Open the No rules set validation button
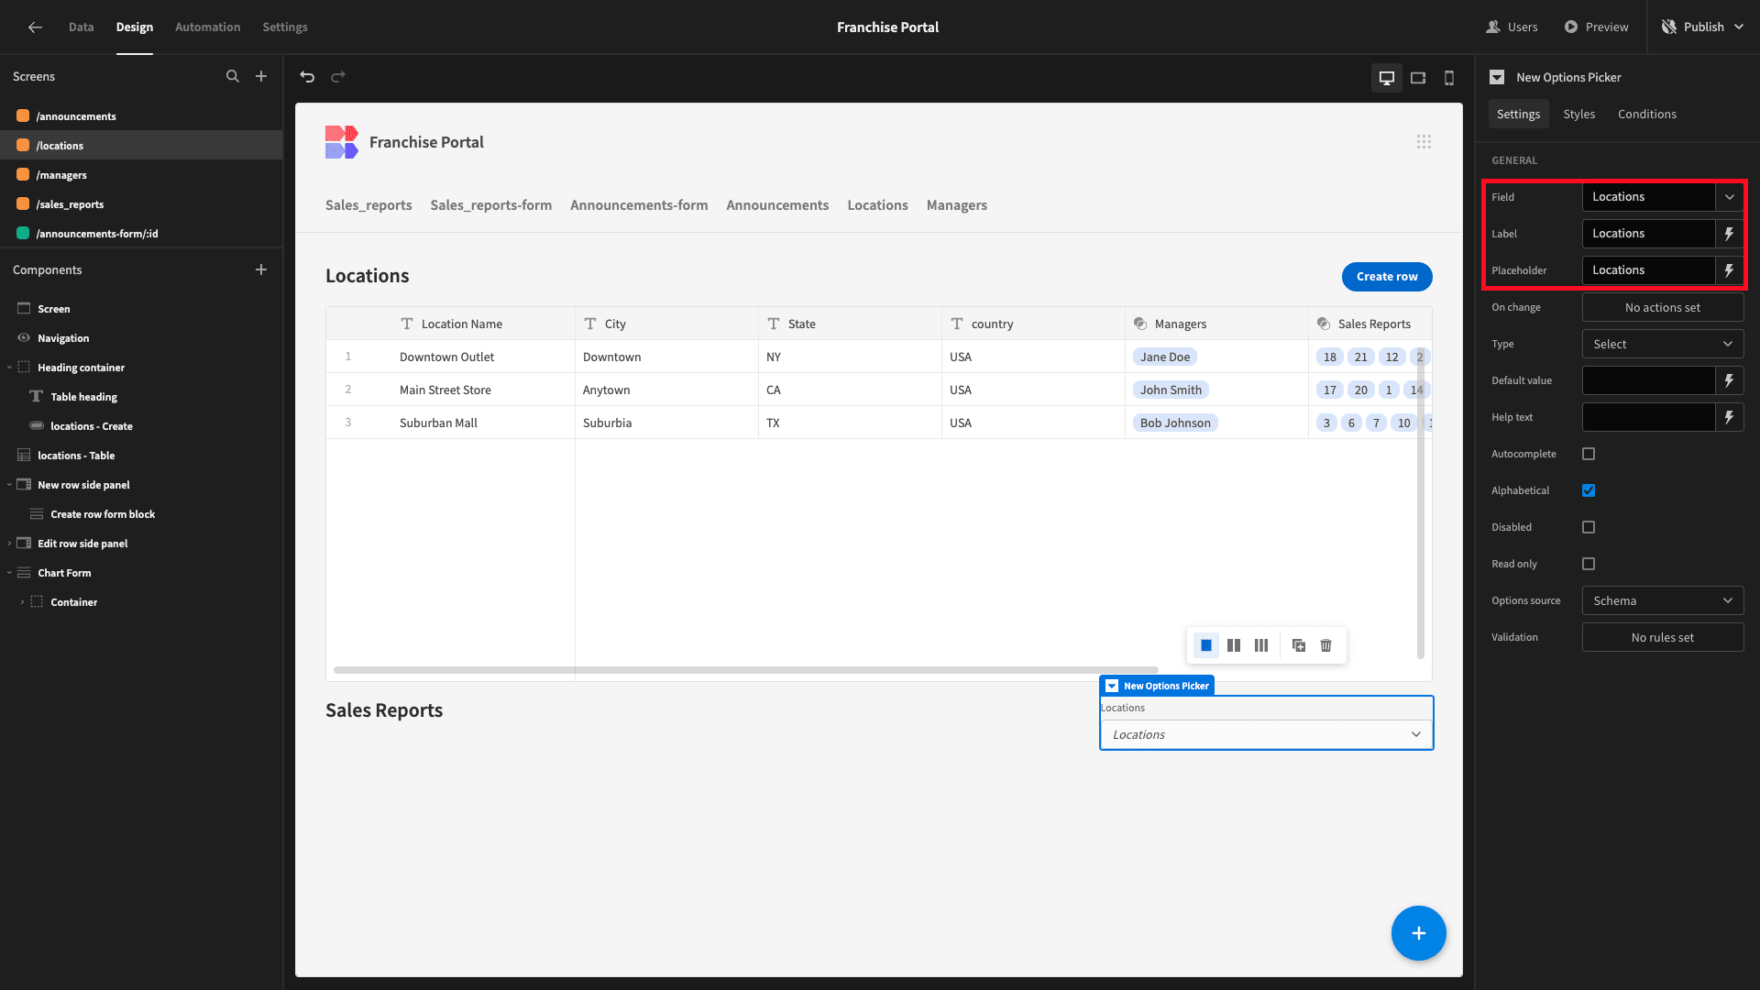The image size is (1760, 990). click(1663, 637)
